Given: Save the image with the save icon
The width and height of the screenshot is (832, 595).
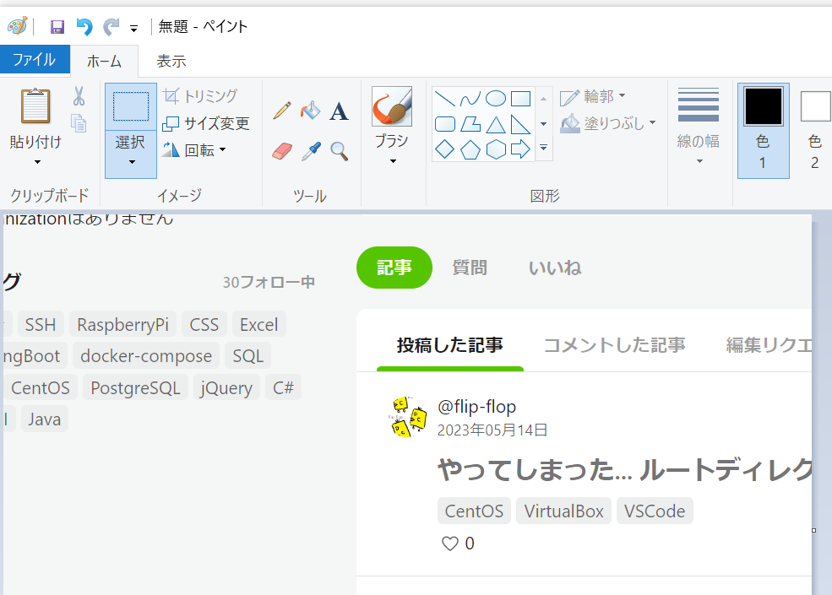Looking at the screenshot, I should pyautogui.click(x=57, y=26).
